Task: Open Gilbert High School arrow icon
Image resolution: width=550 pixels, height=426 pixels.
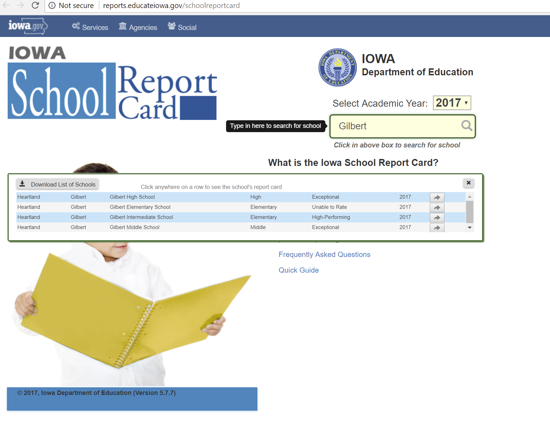Action: tap(437, 197)
